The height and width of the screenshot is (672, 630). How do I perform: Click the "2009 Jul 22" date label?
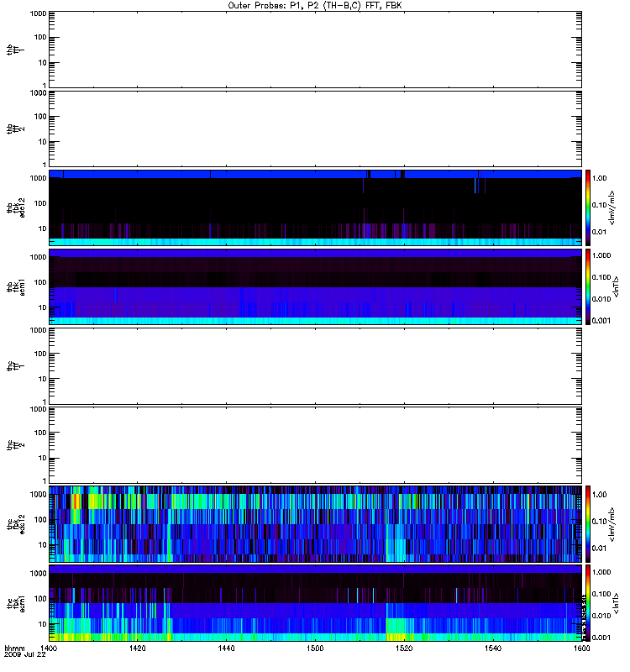[25, 655]
